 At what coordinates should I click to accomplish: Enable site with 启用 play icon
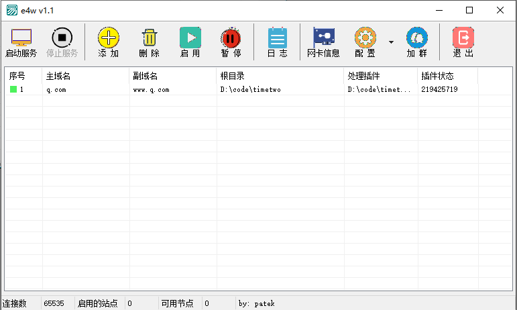pos(190,38)
